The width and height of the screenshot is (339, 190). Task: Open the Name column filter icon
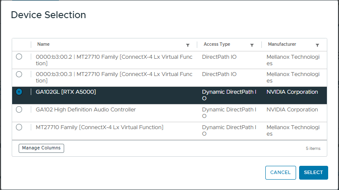click(x=188, y=45)
